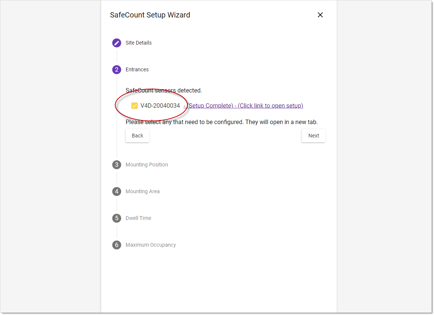Open the Setup Complete sensor setup link
This screenshot has width=434, height=315.
click(243, 106)
